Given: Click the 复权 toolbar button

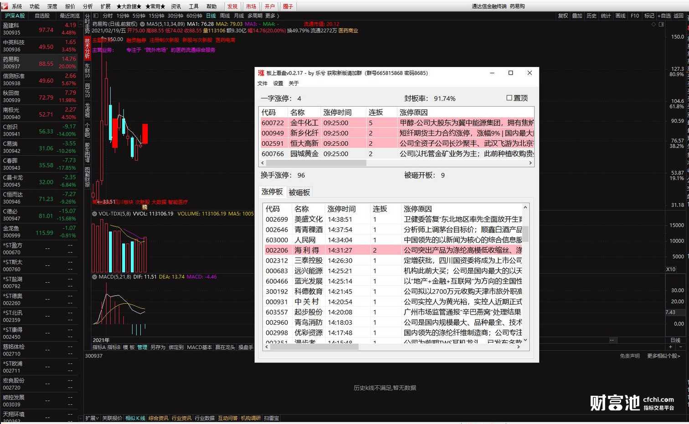Looking at the screenshot, I should tap(563, 15).
